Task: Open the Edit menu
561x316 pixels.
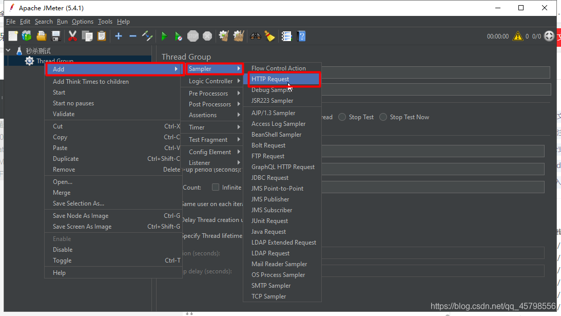Action: click(x=25, y=22)
